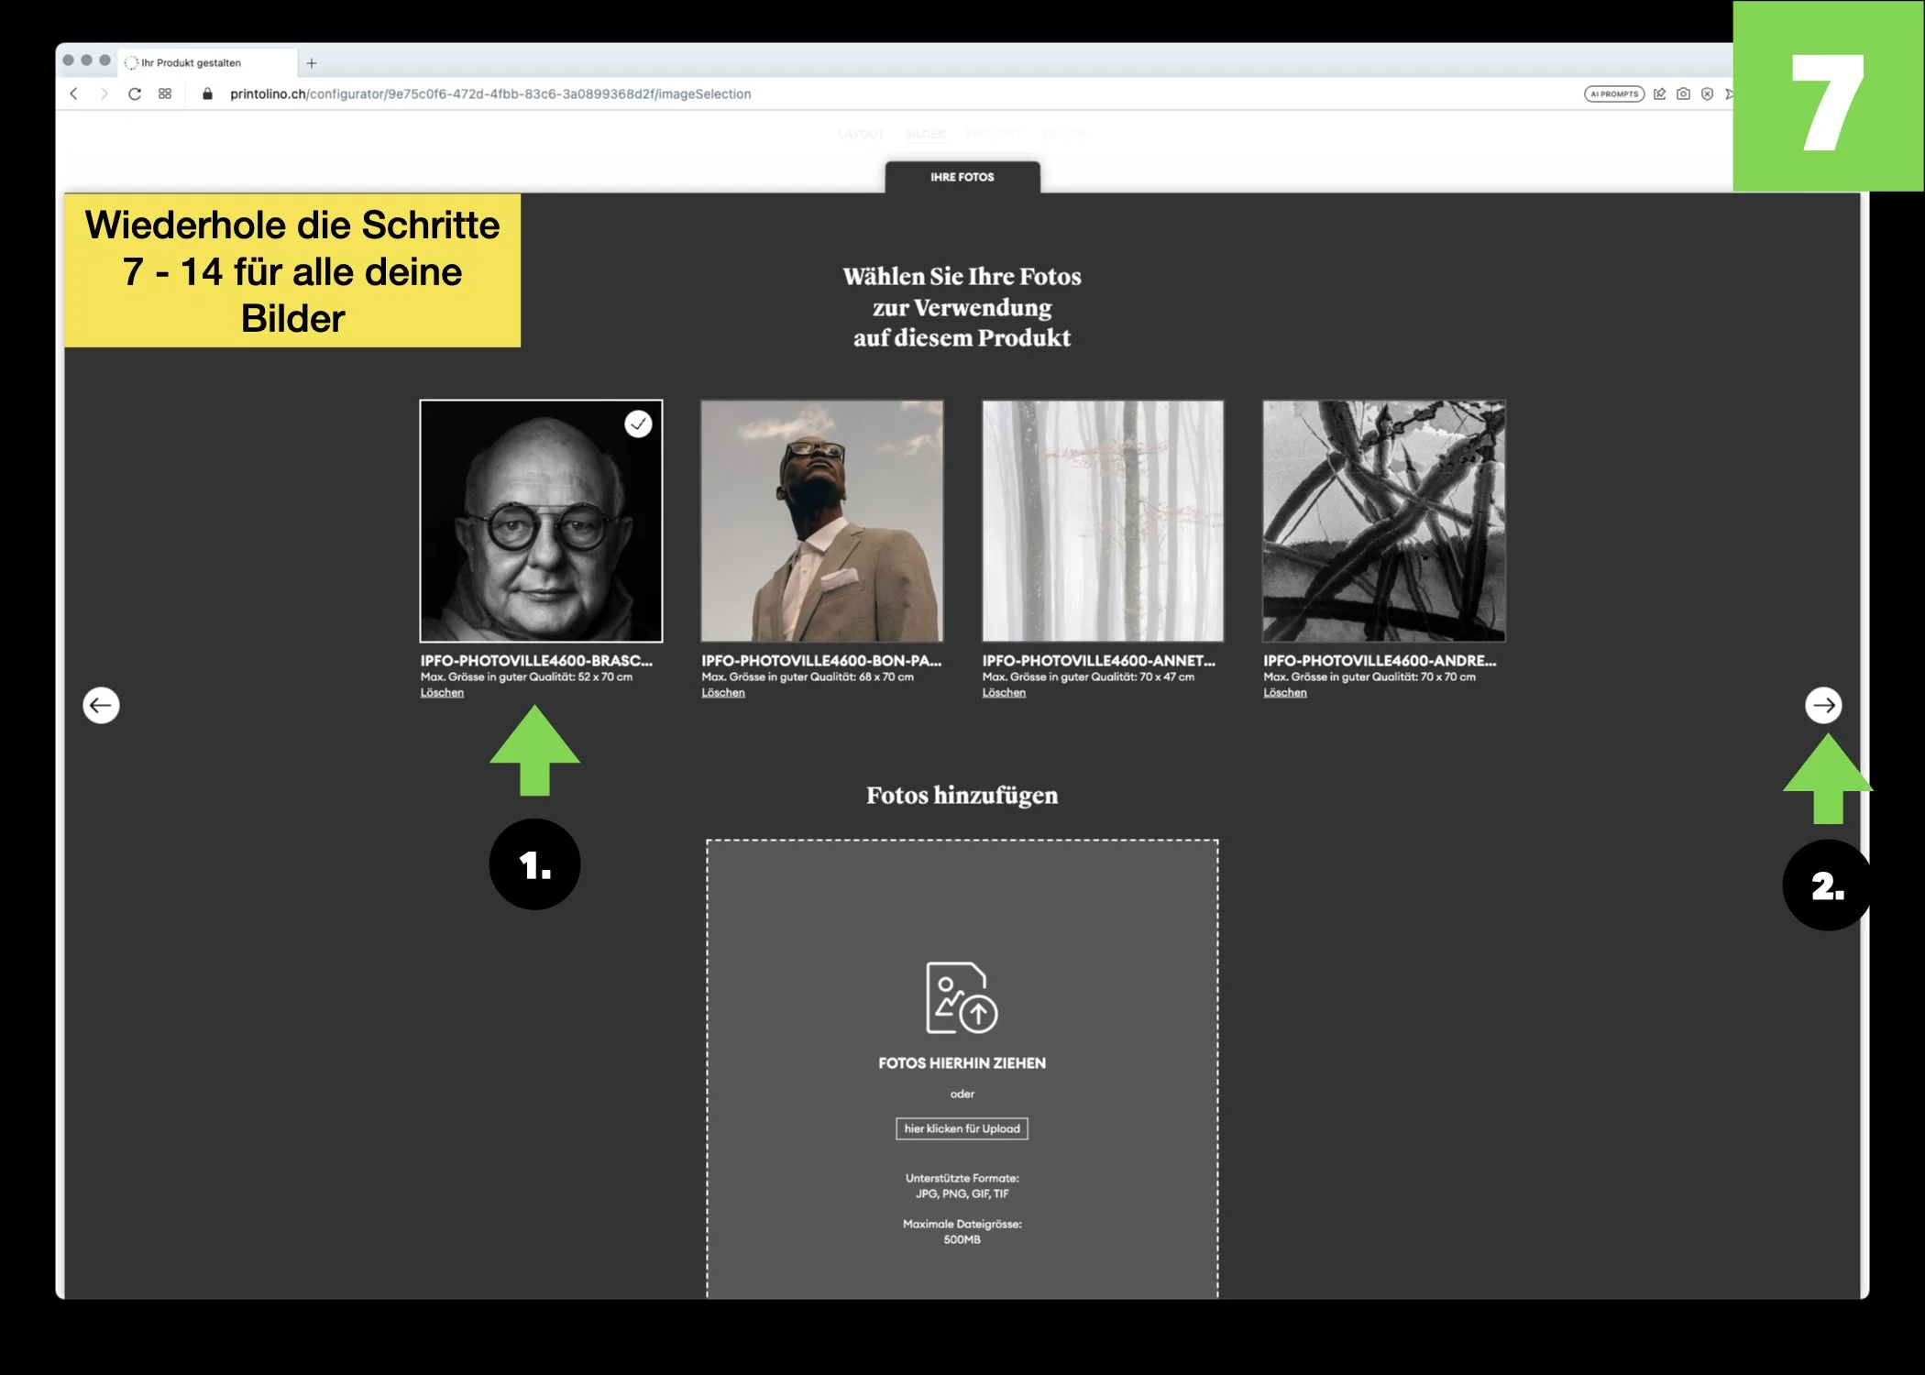The image size is (1925, 1375).
Task: Click Löschen under the ANDRE abstract photo
Action: click(x=1284, y=693)
